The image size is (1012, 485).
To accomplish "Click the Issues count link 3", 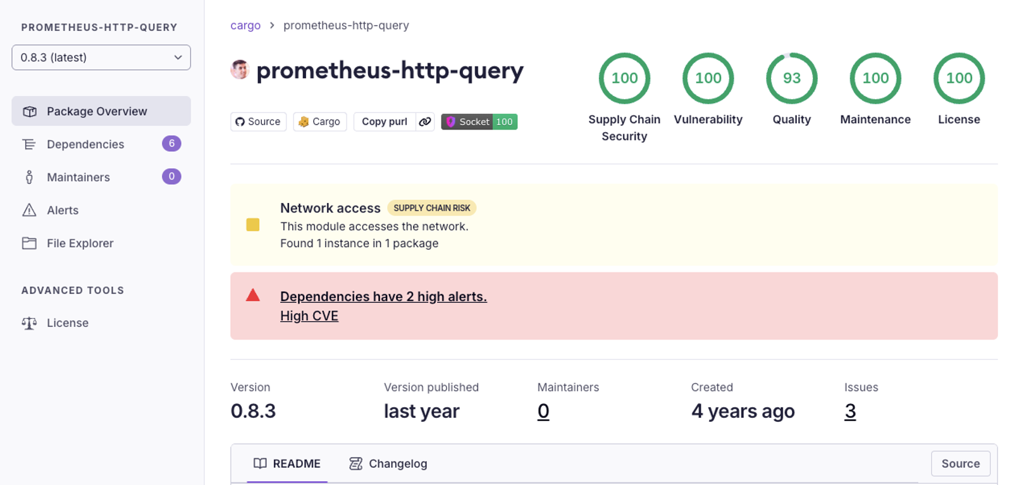I will pyautogui.click(x=850, y=411).
